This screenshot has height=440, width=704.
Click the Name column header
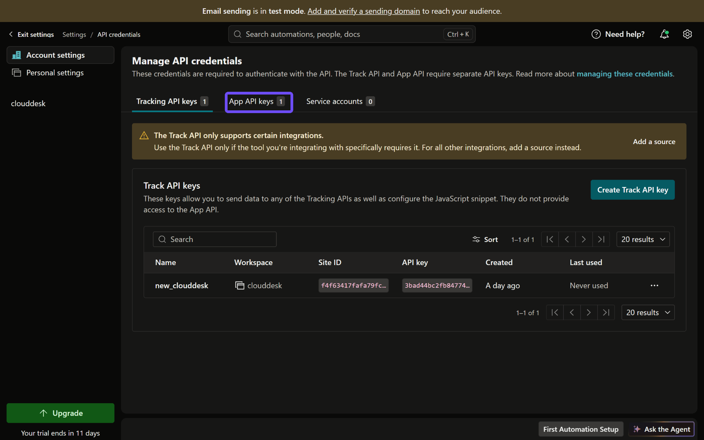click(x=165, y=262)
